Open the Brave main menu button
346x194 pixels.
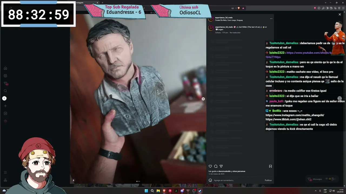343,8
